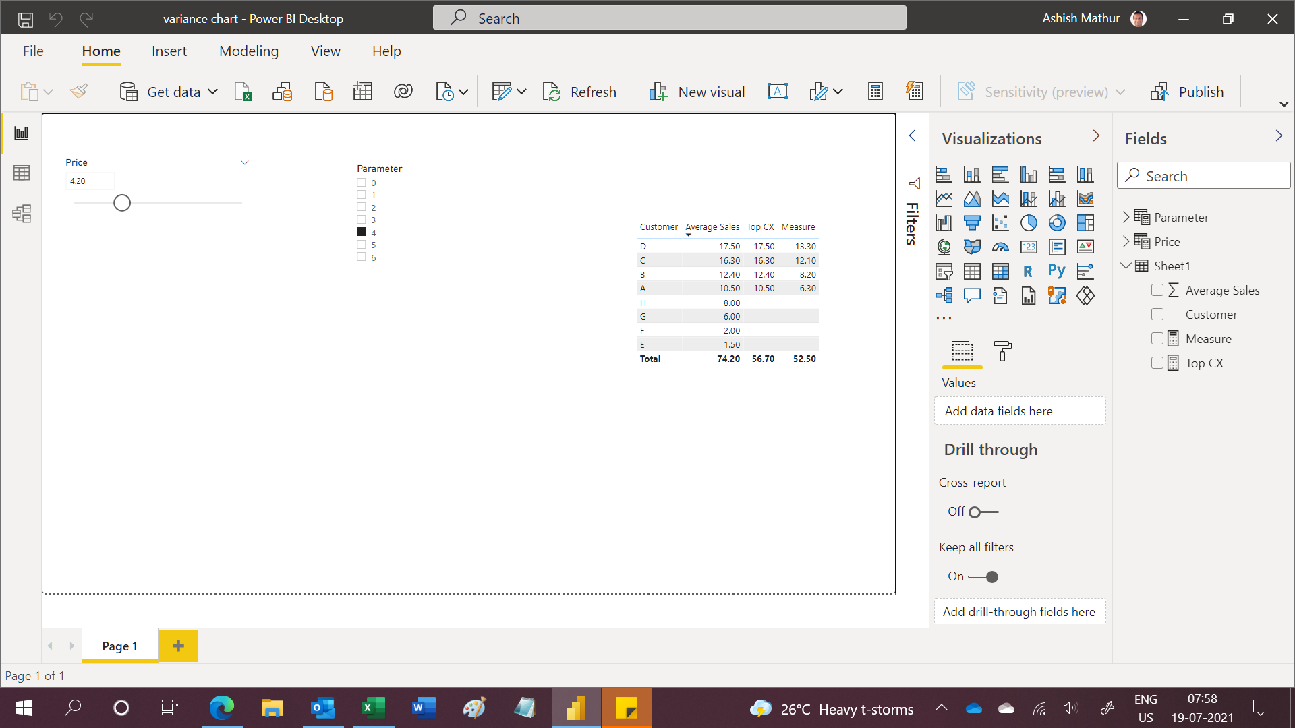Switch to the Modeling ribbon tab
The width and height of the screenshot is (1295, 728).
[x=249, y=51]
